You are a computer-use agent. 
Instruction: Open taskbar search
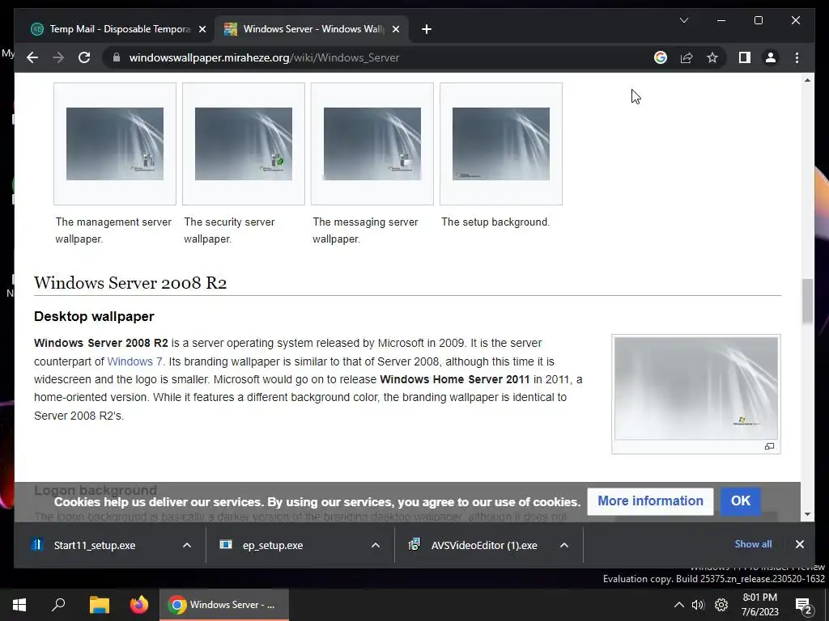click(58, 605)
